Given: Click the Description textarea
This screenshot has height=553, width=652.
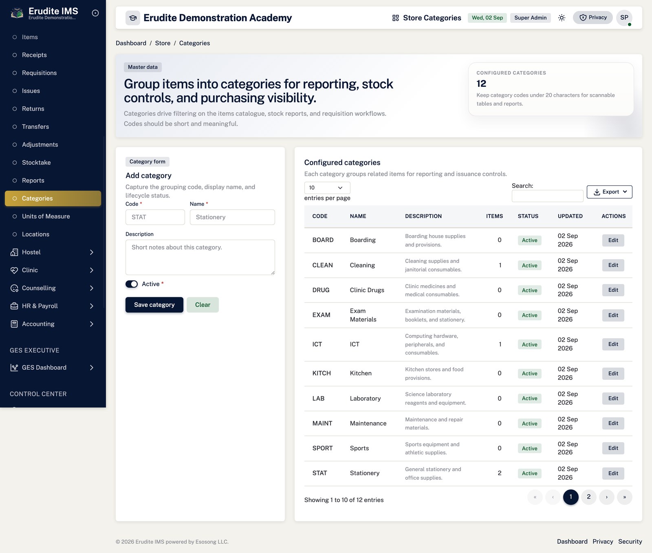Looking at the screenshot, I should (x=200, y=257).
